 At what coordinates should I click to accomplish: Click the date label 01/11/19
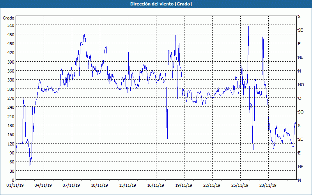(15, 186)
